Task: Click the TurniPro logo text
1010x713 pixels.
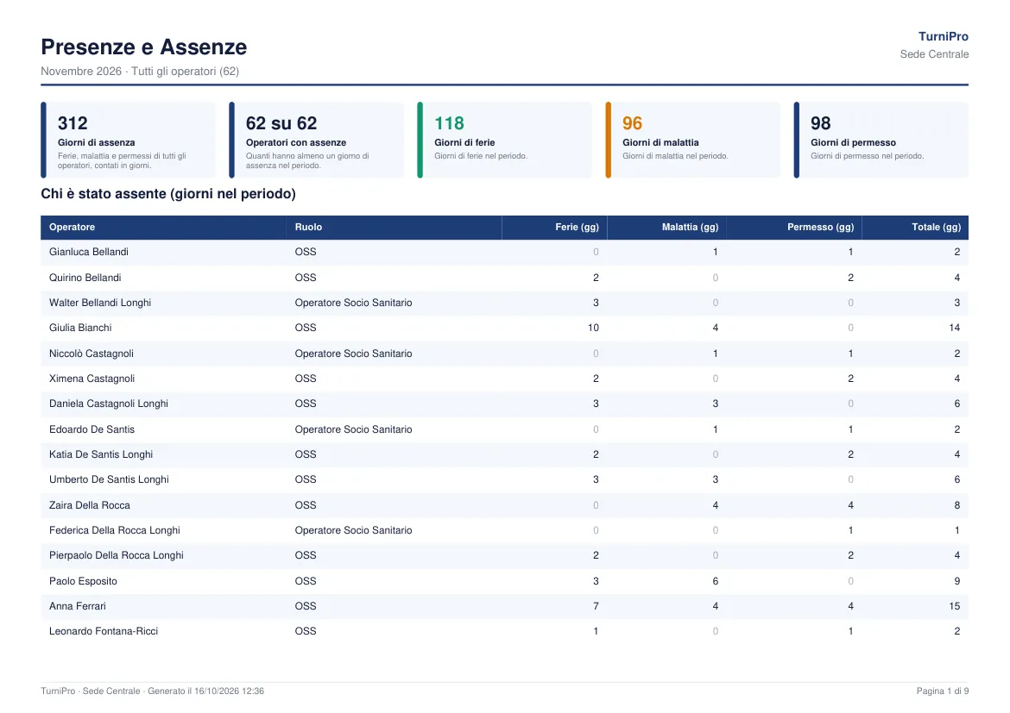Action: click(x=943, y=37)
